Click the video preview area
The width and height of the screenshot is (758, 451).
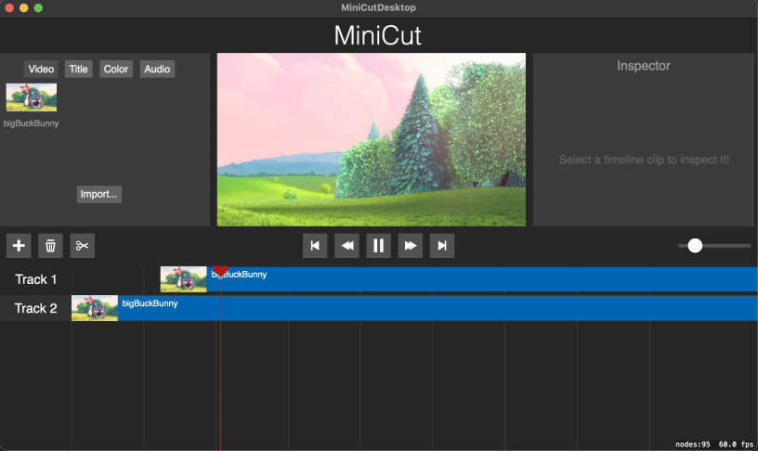372,139
